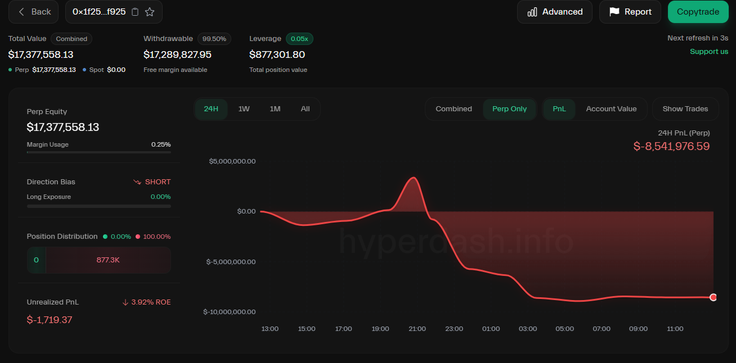Click the Advanced bar chart icon
The height and width of the screenshot is (363, 736).
click(532, 12)
